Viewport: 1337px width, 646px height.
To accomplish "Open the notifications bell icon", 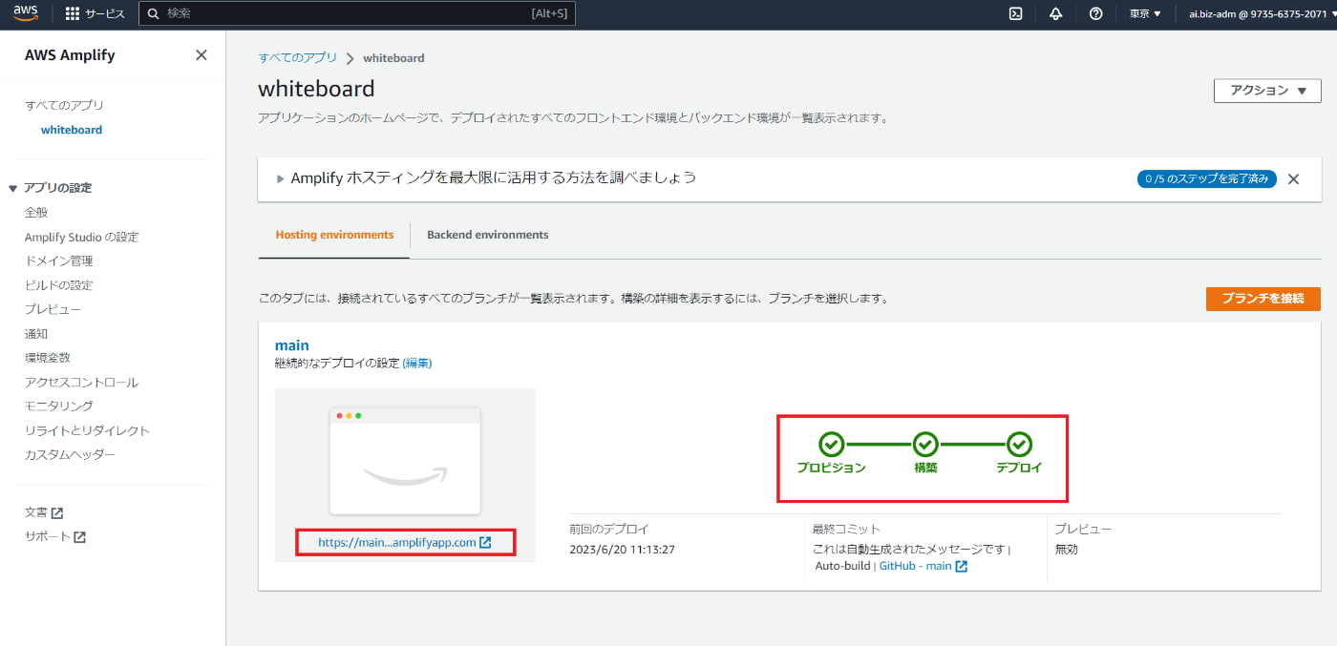I will tap(1056, 13).
